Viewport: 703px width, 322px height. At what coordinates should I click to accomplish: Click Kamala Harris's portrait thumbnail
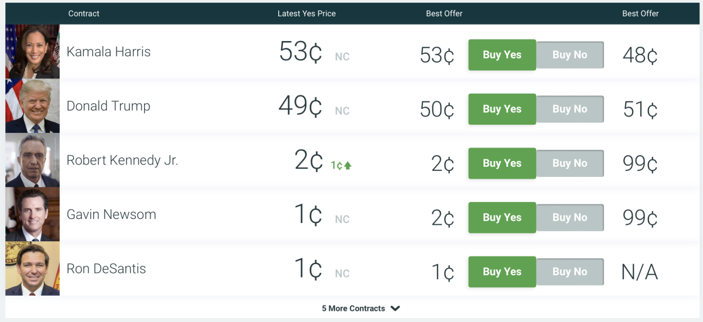click(x=32, y=52)
